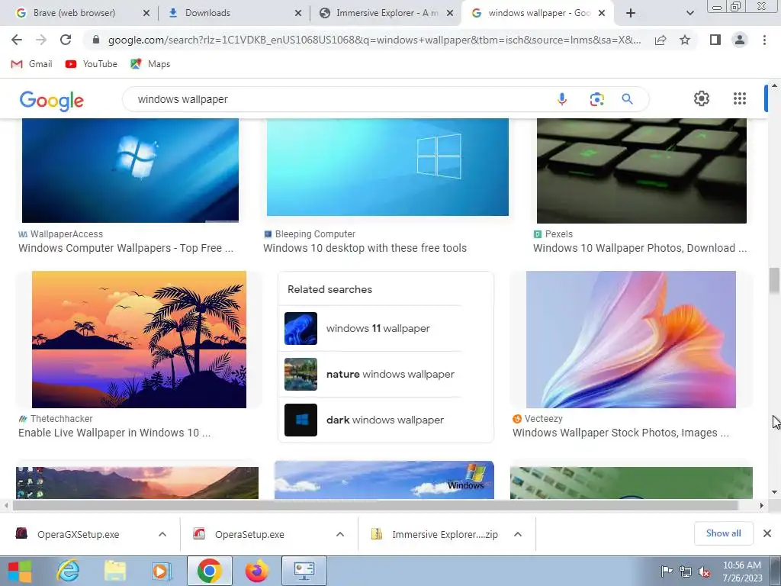Click the vertical scrollbar thumb
Image resolution: width=781 pixels, height=586 pixels.
point(774,281)
